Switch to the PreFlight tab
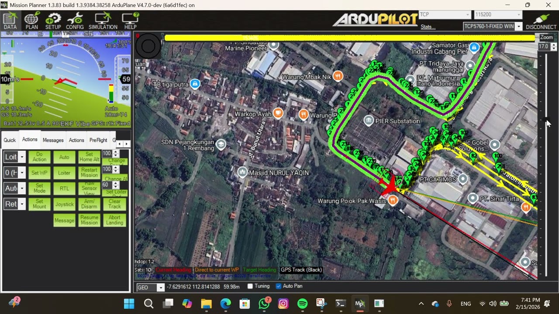The width and height of the screenshot is (559, 314). 98,140
